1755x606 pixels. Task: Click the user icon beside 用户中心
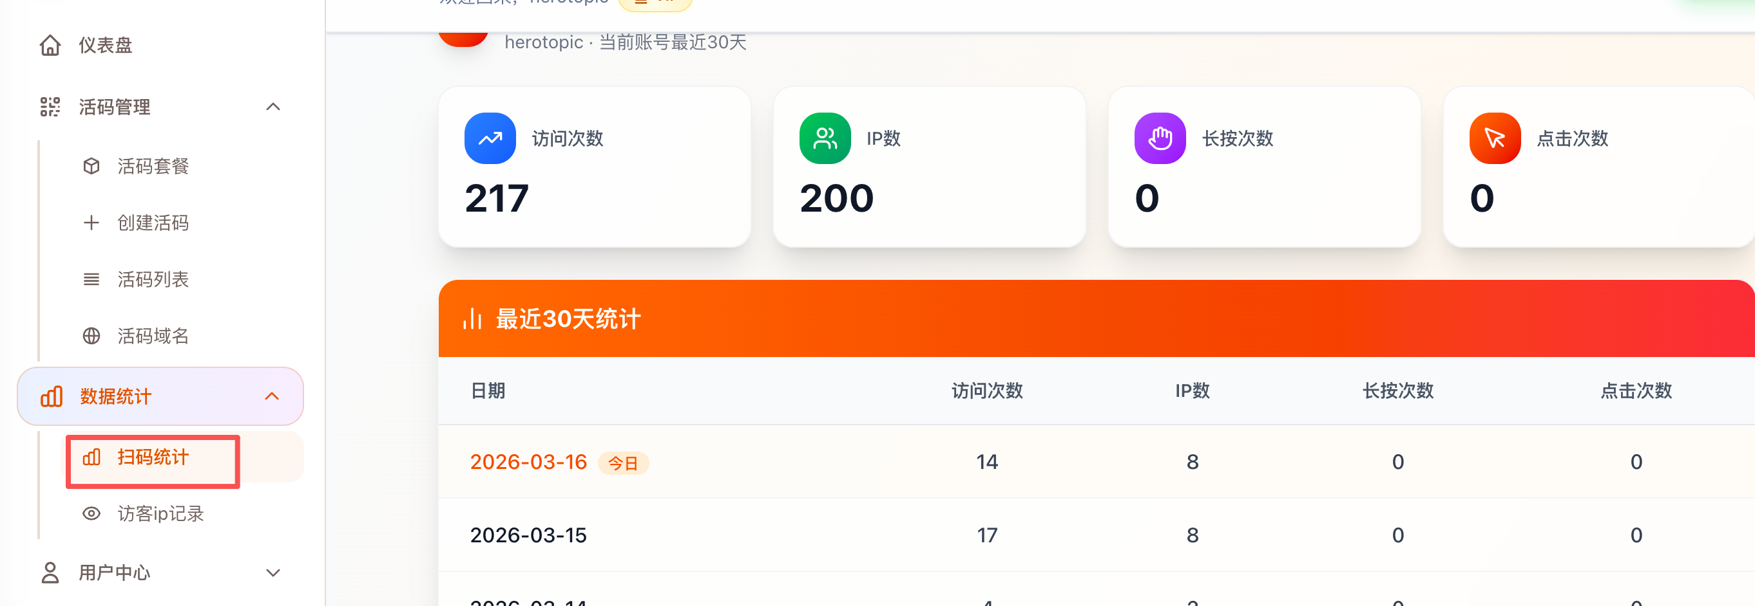pyautogui.click(x=50, y=573)
